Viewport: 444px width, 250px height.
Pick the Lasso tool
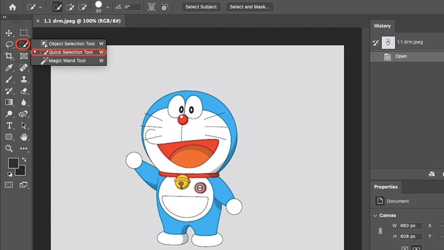pos(9,45)
